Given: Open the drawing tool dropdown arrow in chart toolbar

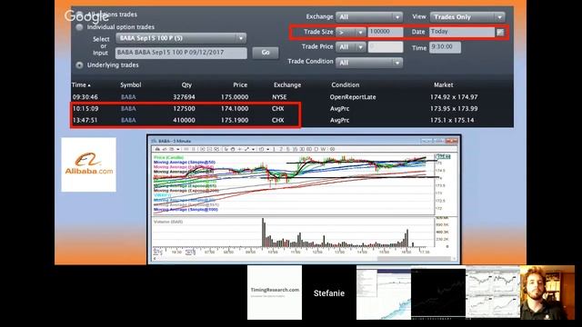Looking at the screenshot, I should (x=253, y=149).
